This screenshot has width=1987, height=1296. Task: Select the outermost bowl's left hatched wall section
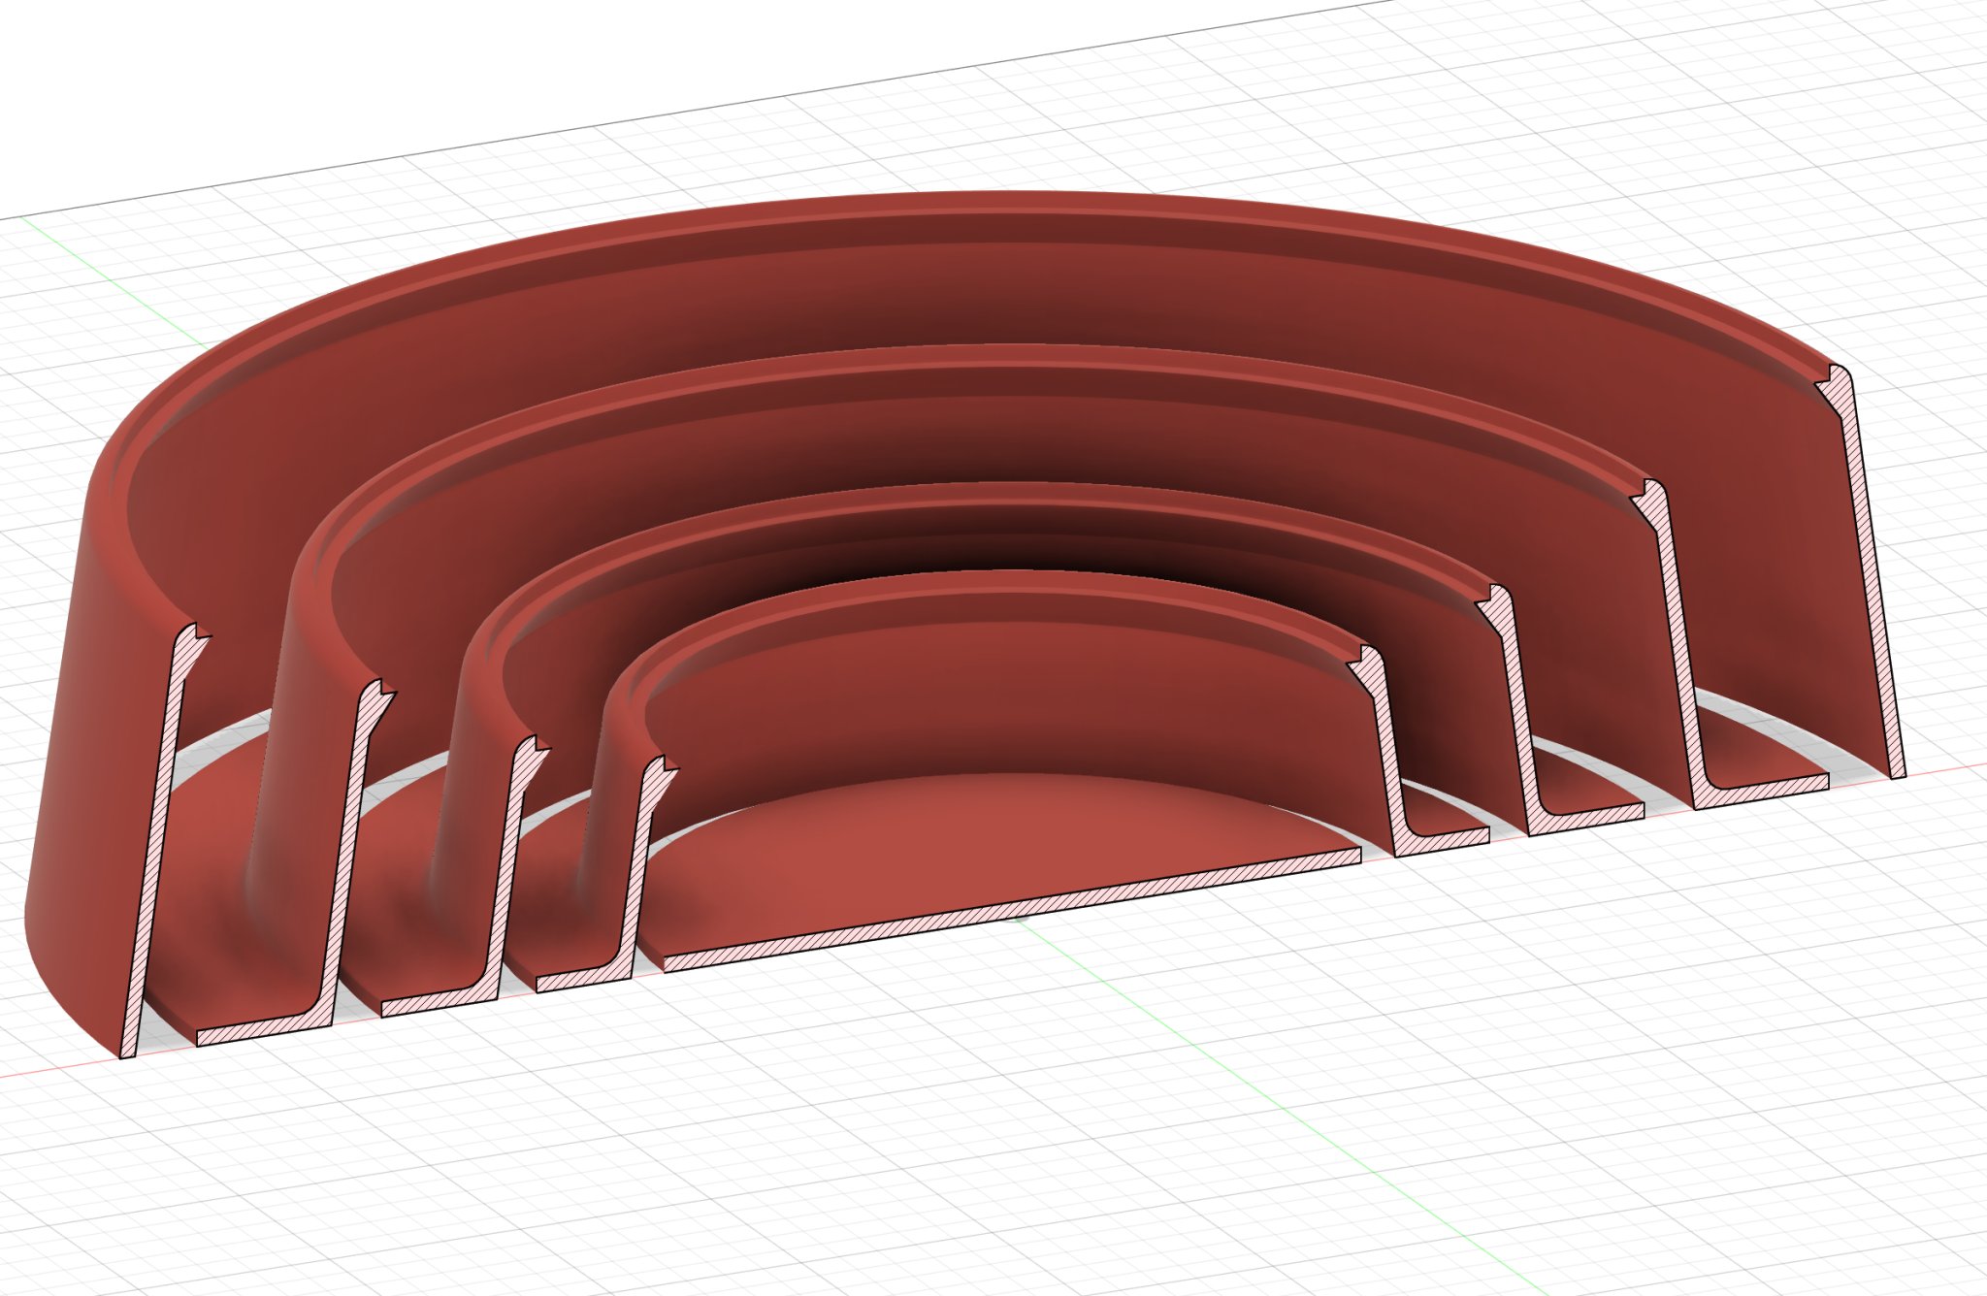[x=155, y=844]
